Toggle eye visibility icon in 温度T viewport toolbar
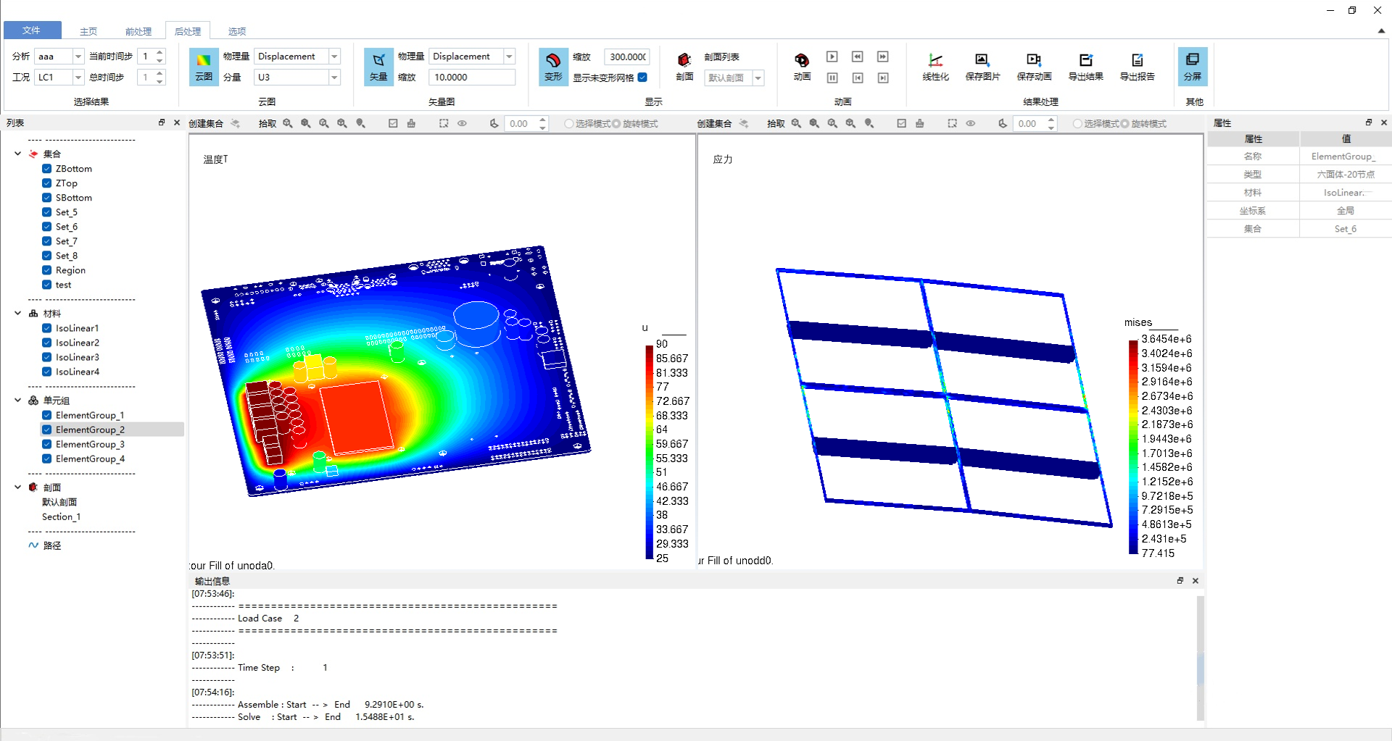This screenshot has height=741, width=1392. point(462,124)
